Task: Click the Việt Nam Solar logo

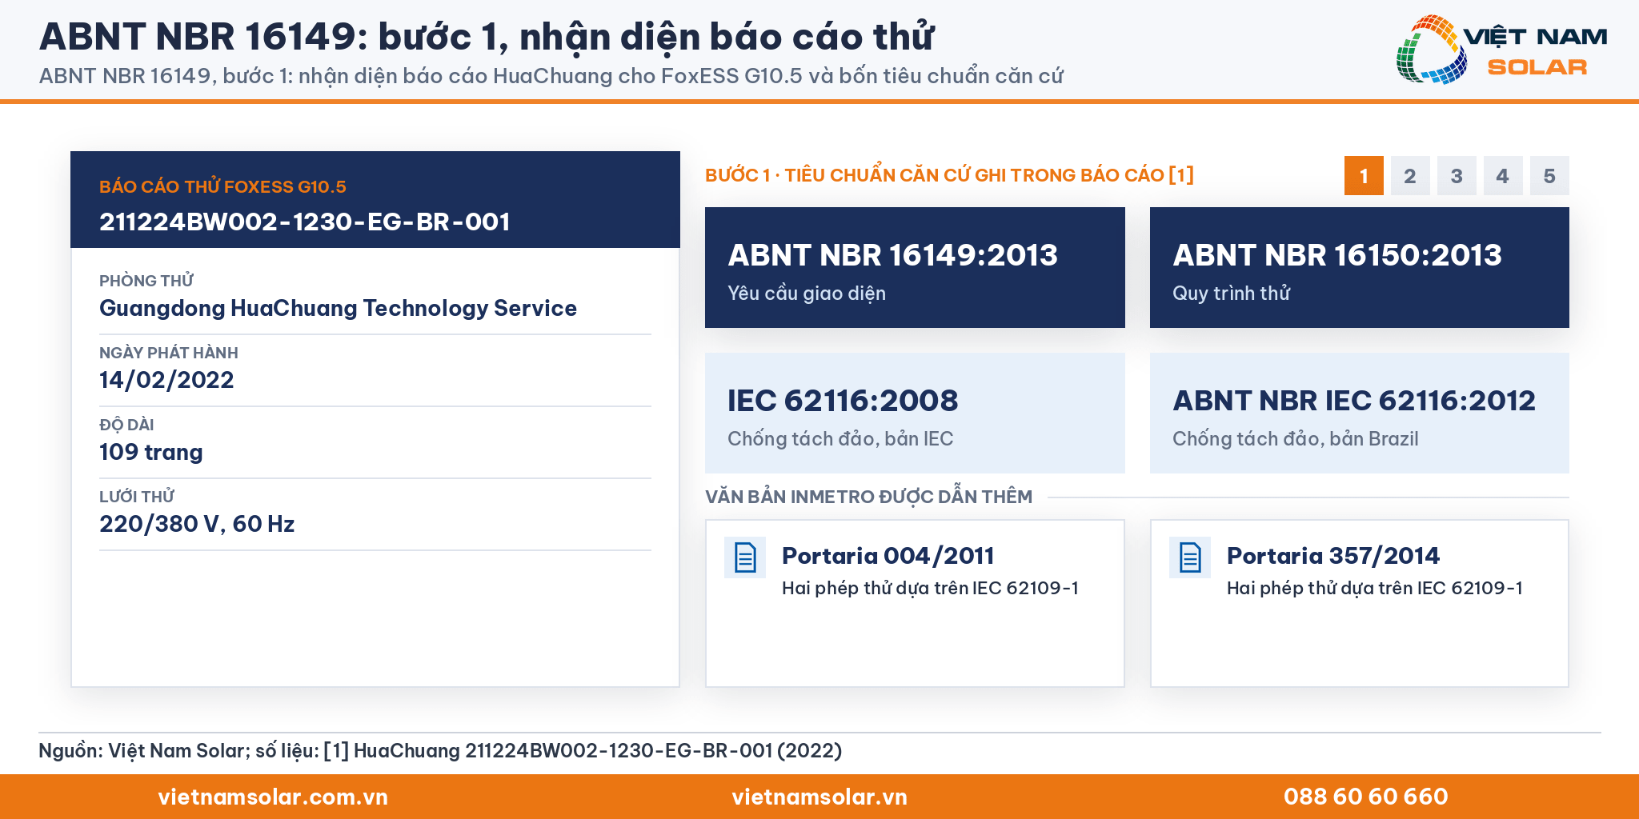Action: [x=1501, y=50]
